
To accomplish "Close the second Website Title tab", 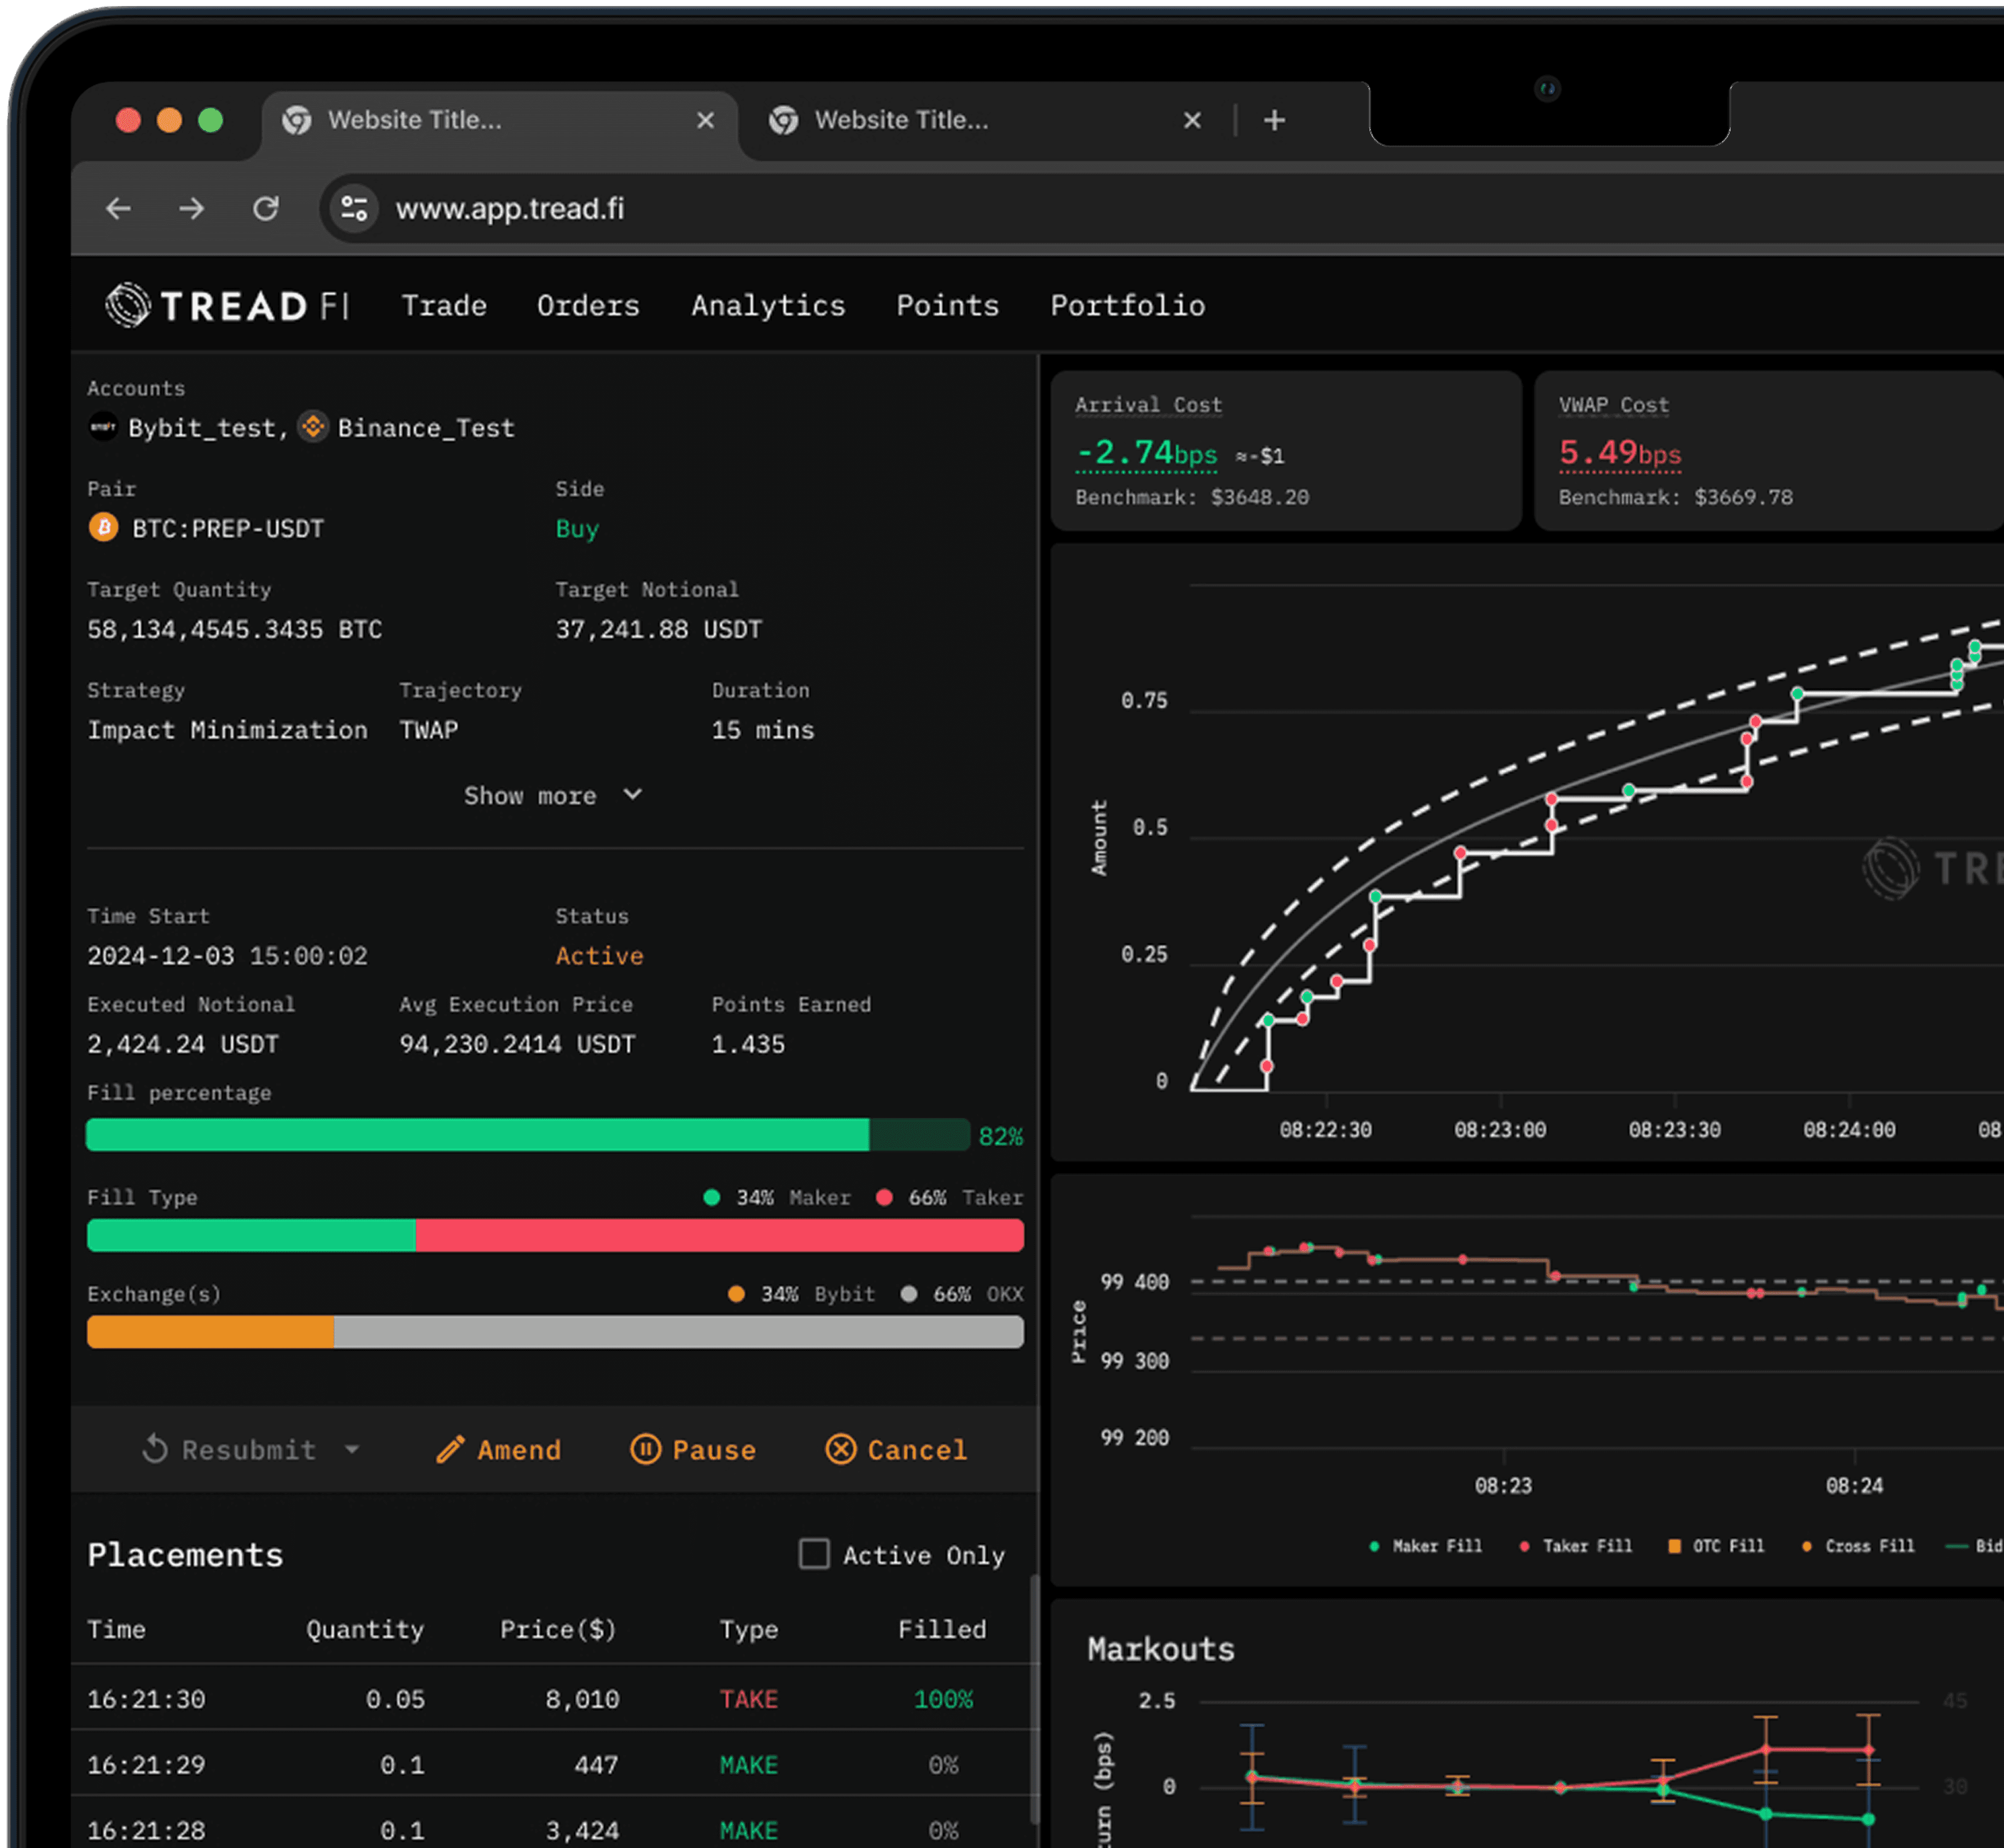I will (1192, 120).
